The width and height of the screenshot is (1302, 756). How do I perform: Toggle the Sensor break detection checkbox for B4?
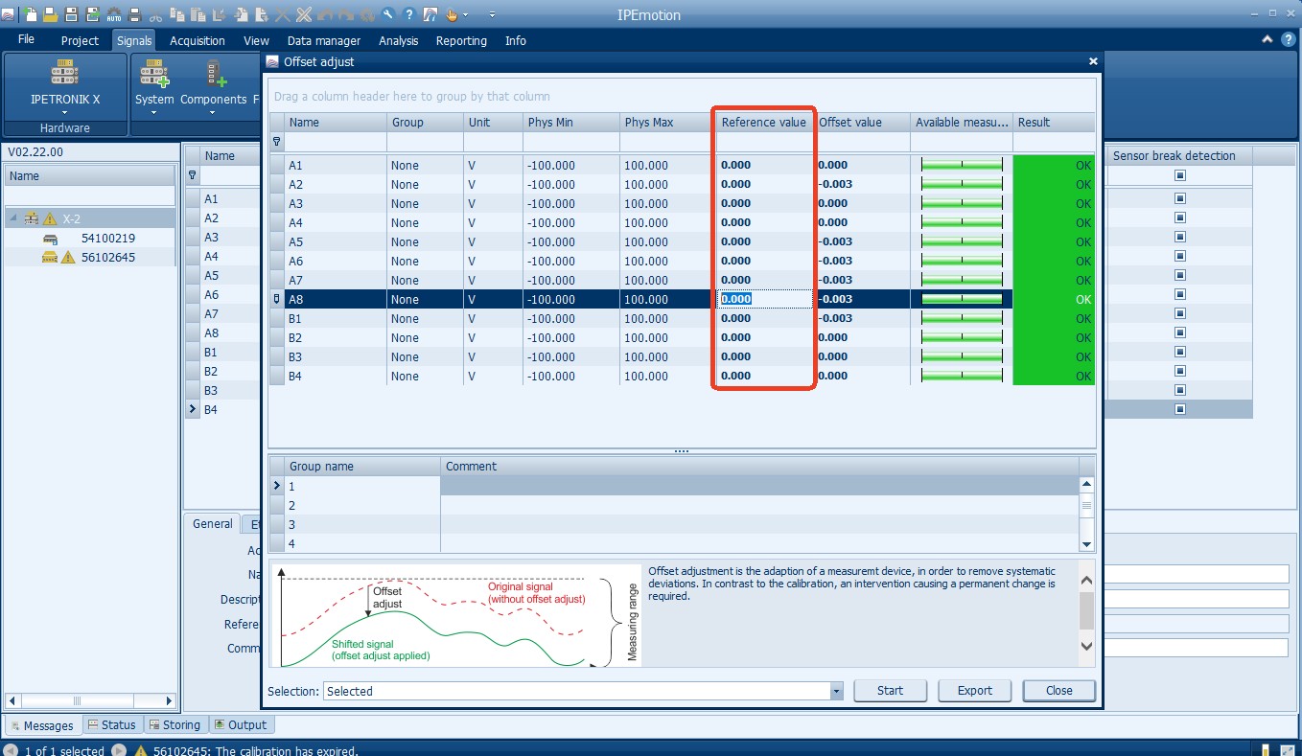(x=1179, y=409)
